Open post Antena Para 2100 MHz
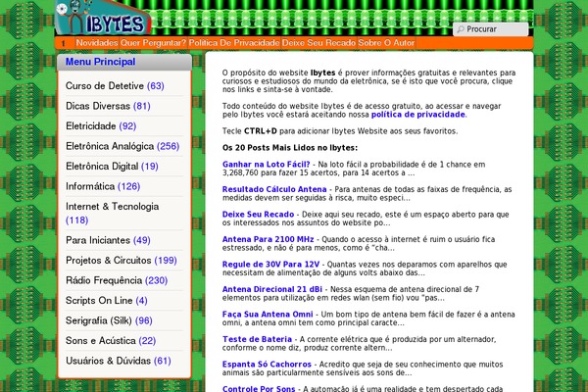The height and width of the screenshot is (392, 588). [x=269, y=239]
